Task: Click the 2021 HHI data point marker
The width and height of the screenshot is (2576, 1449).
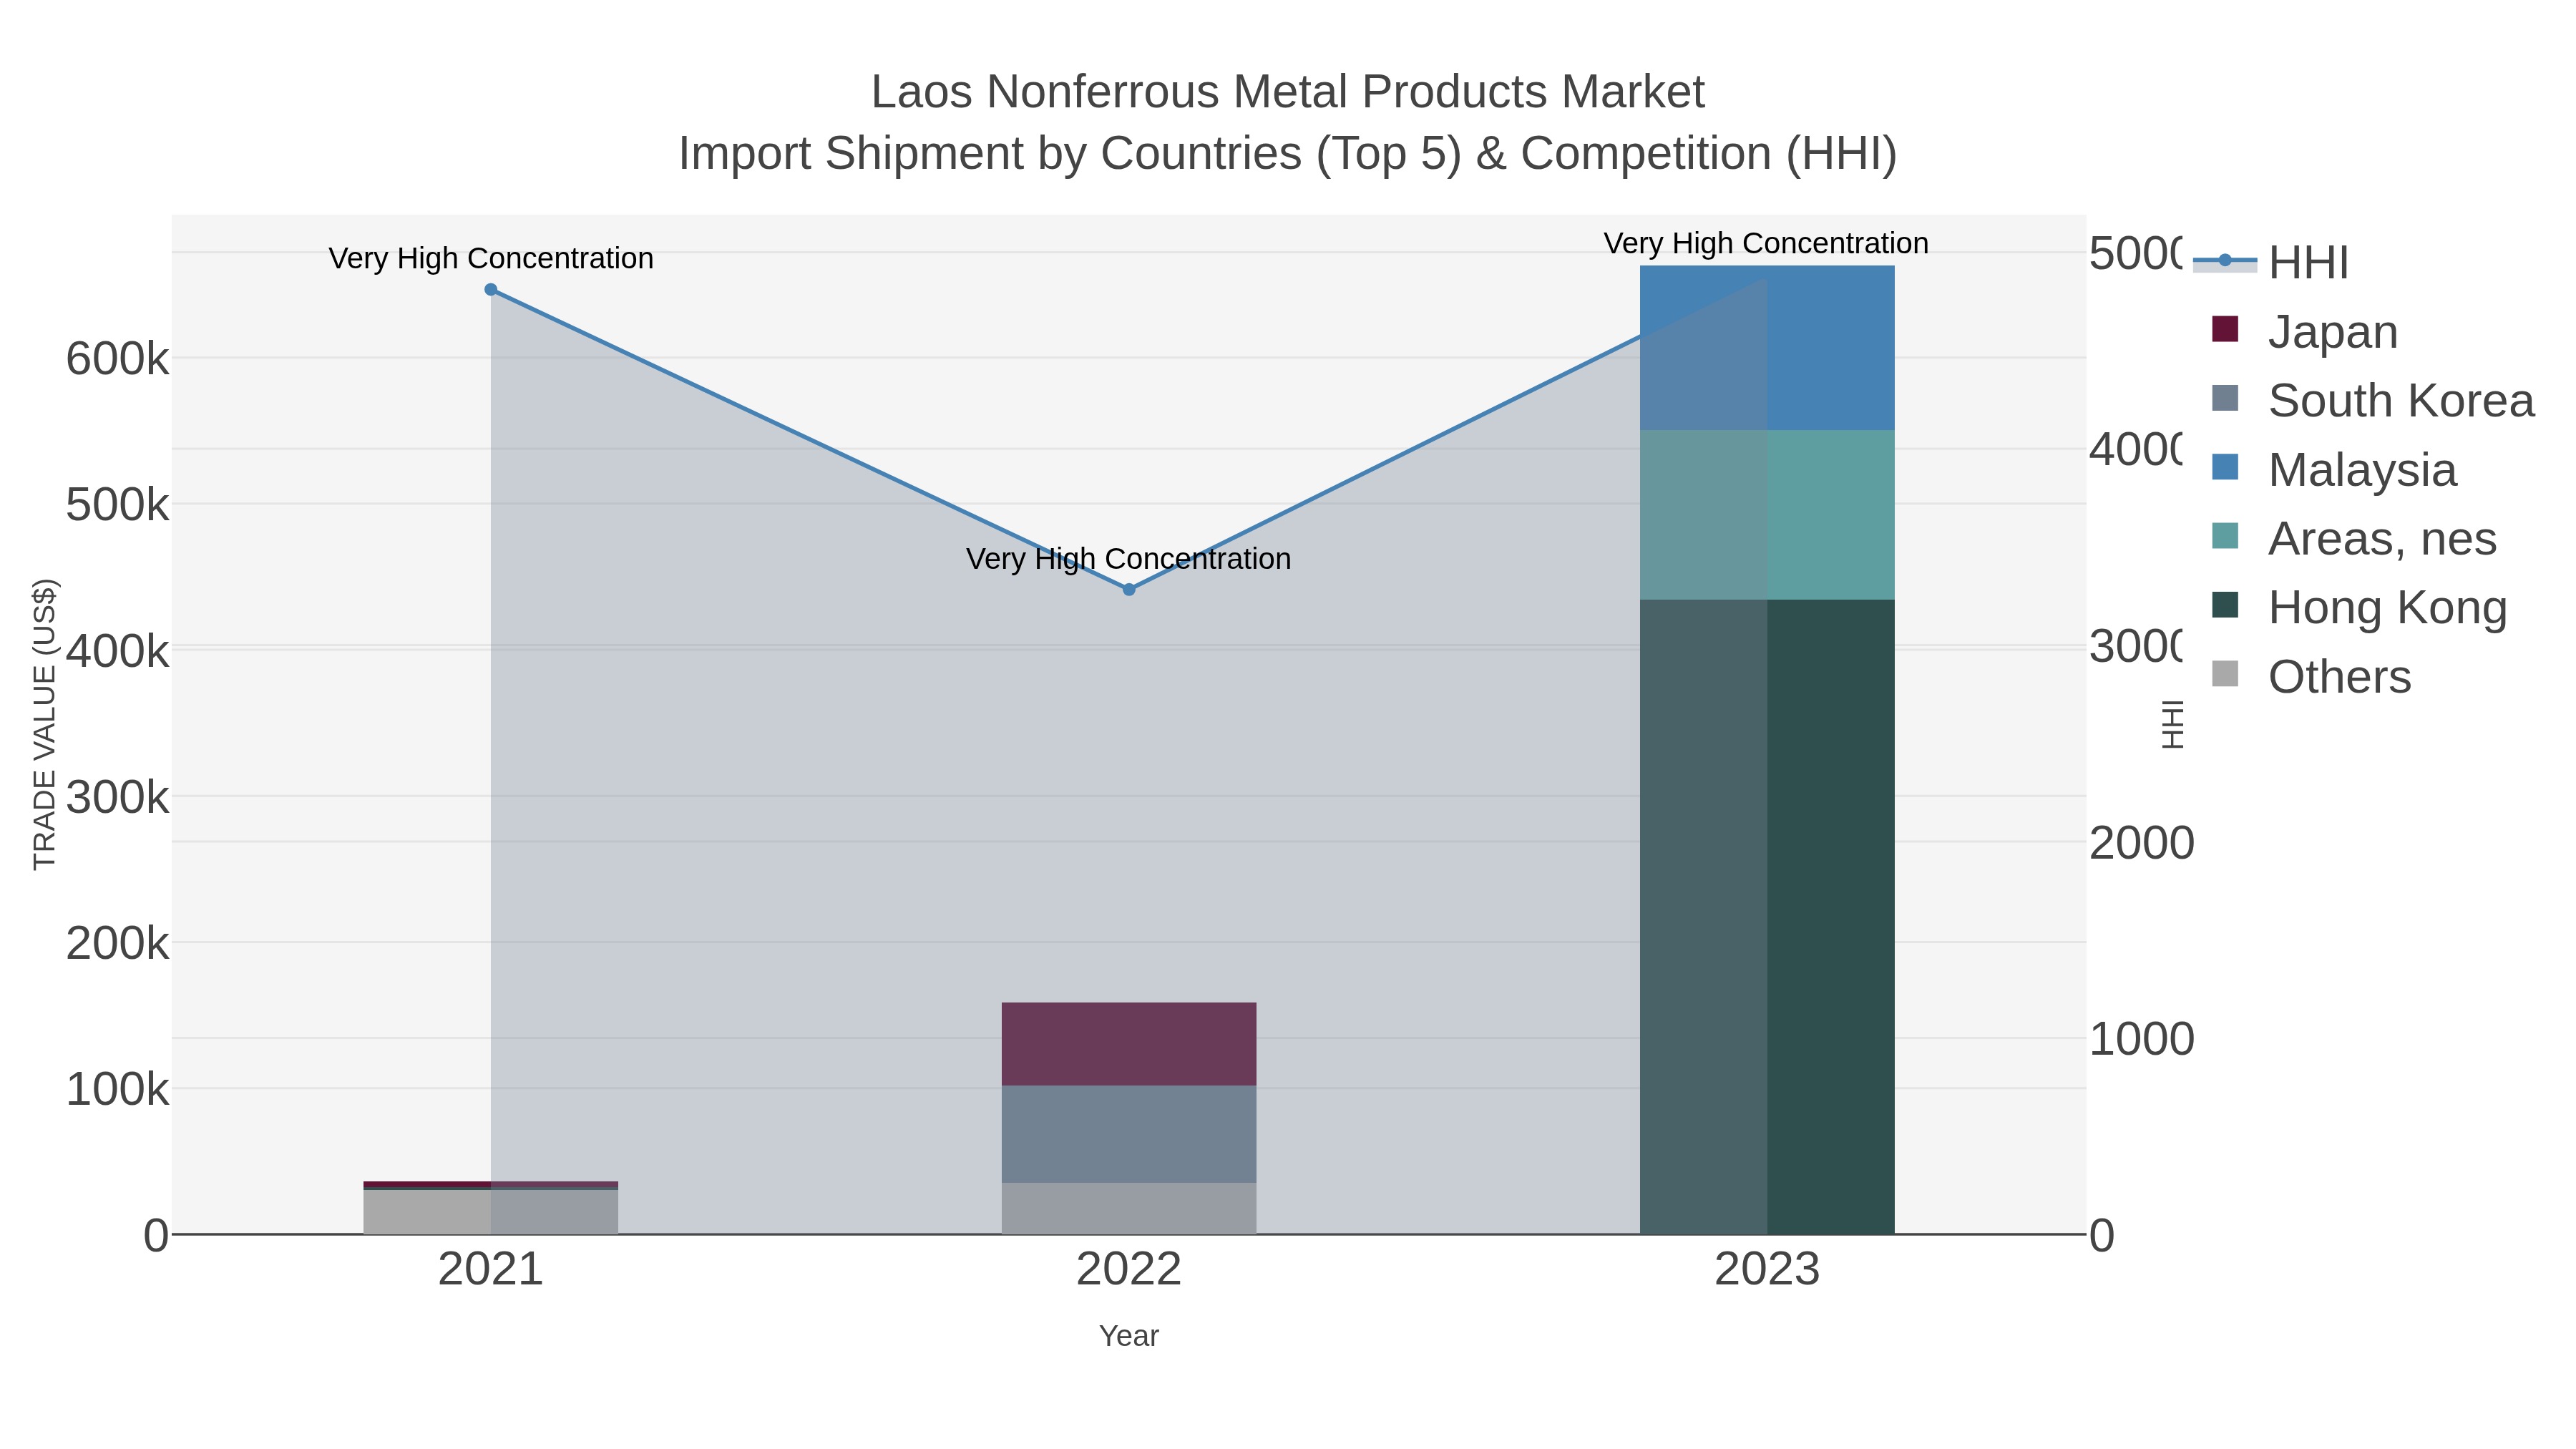Action: coord(491,290)
